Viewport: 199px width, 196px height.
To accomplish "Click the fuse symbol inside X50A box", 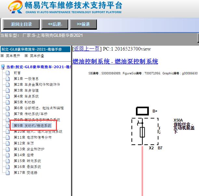I will point(142,132).
